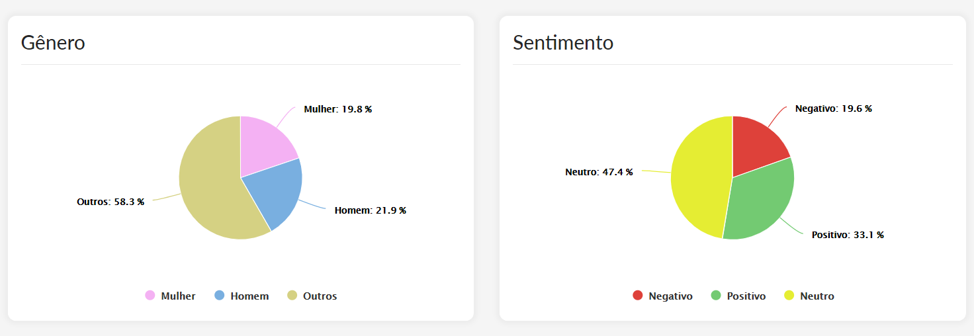Viewport: 974px width, 336px height.
Task: Select the blue Homem pie slice
Action: click(275, 192)
